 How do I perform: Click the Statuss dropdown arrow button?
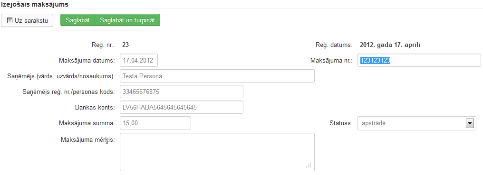click(x=470, y=124)
